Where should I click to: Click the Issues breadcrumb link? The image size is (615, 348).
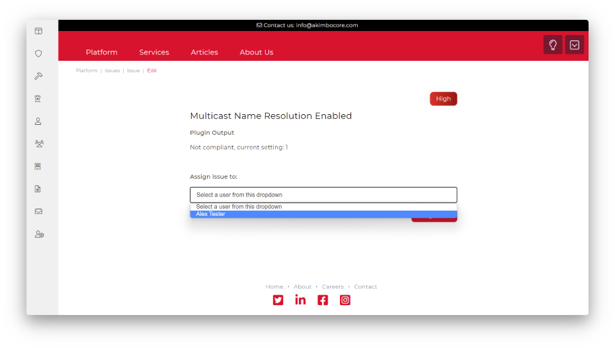pyautogui.click(x=112, y=71)
